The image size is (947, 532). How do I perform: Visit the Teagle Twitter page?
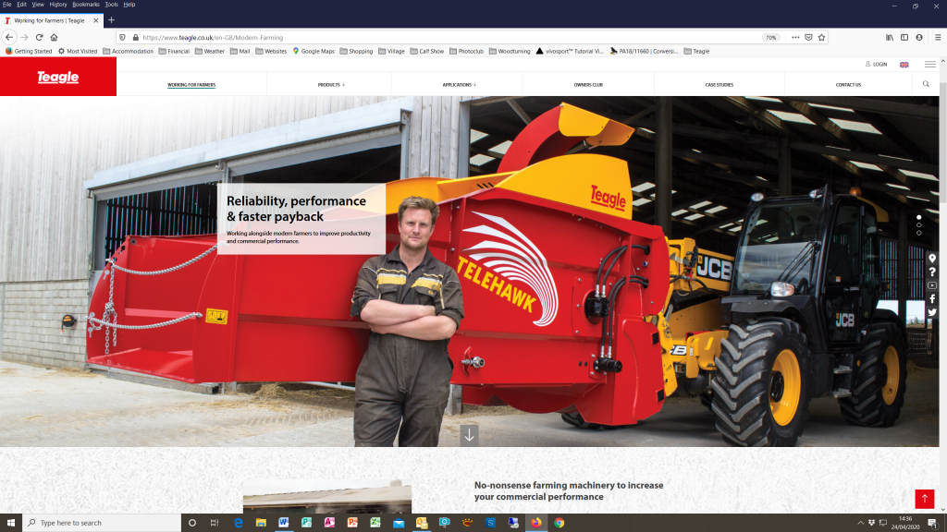932,312
